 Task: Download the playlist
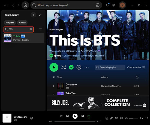coord(79,67)
